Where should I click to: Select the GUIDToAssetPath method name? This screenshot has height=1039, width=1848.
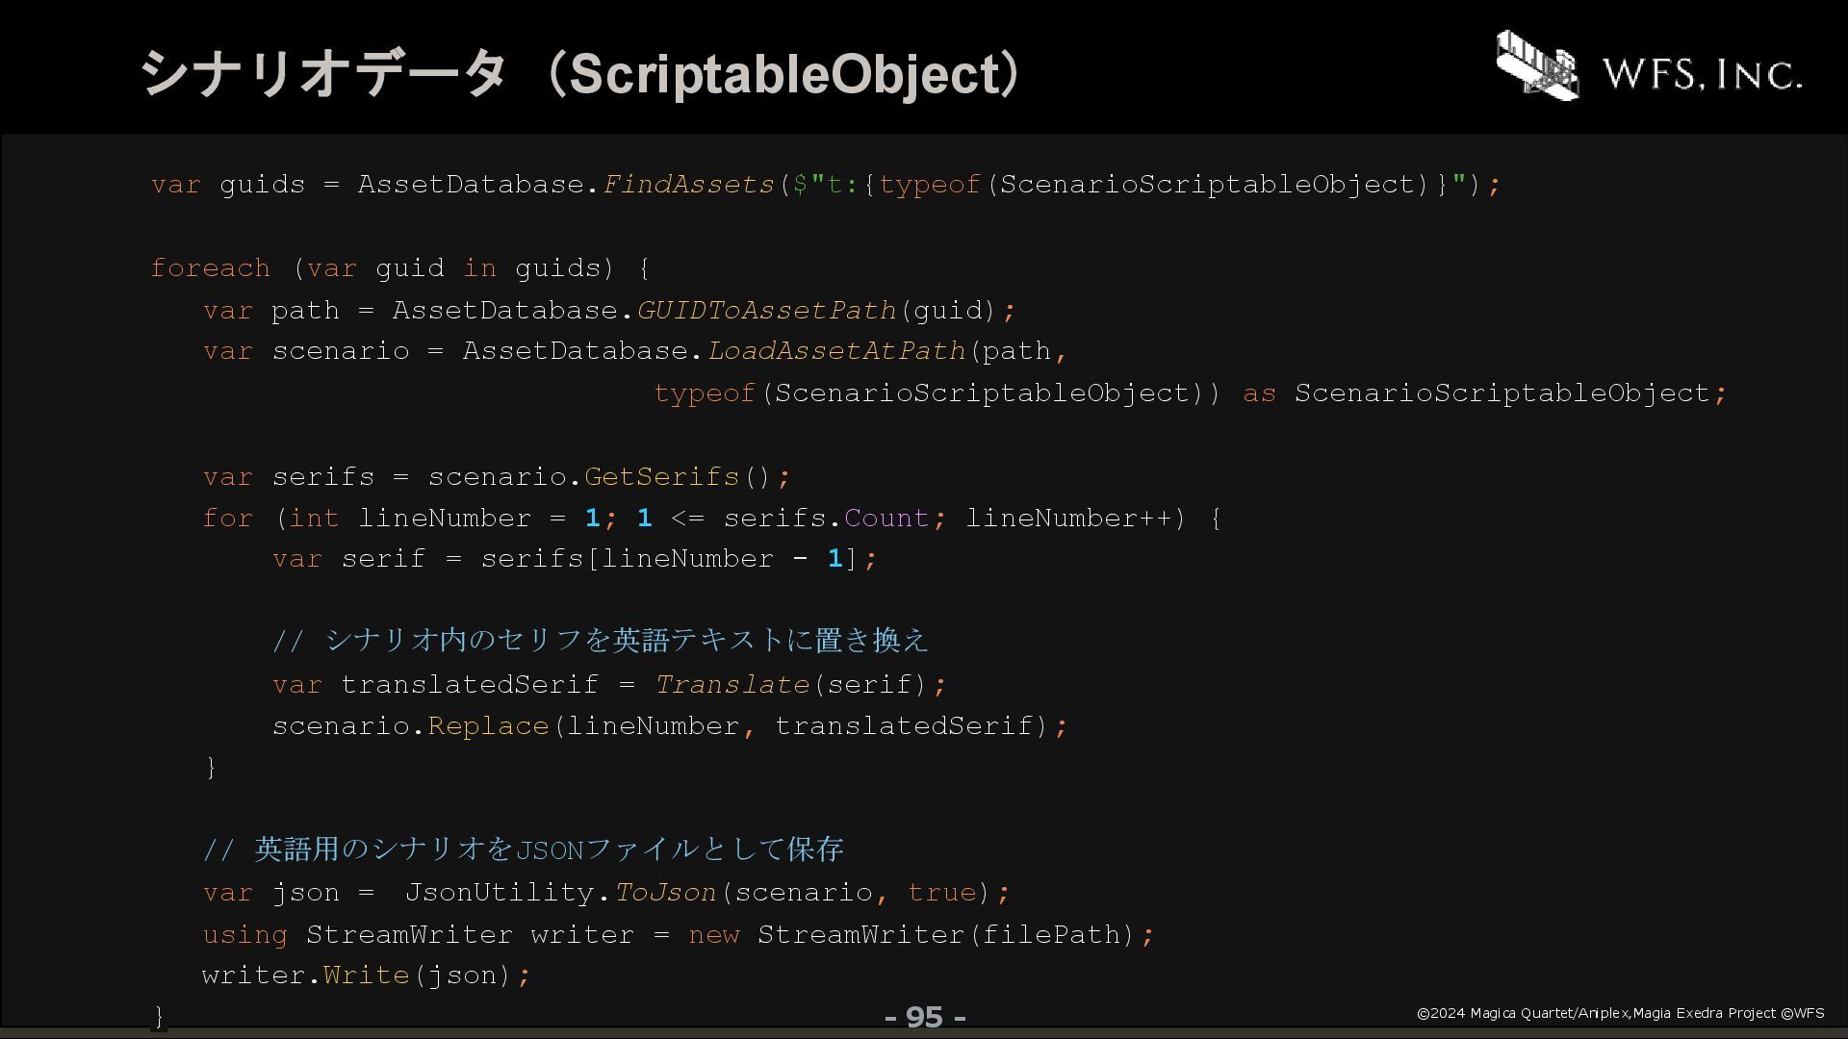pos(766,310)
